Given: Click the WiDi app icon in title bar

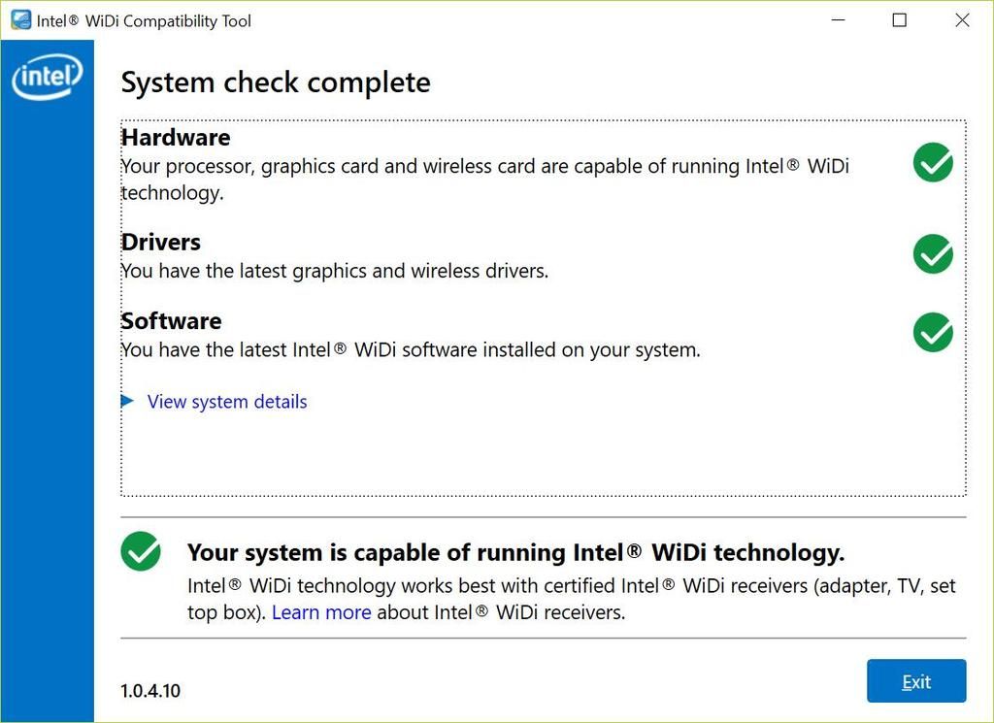Looking at the screenshot, I should coord(20,20).
